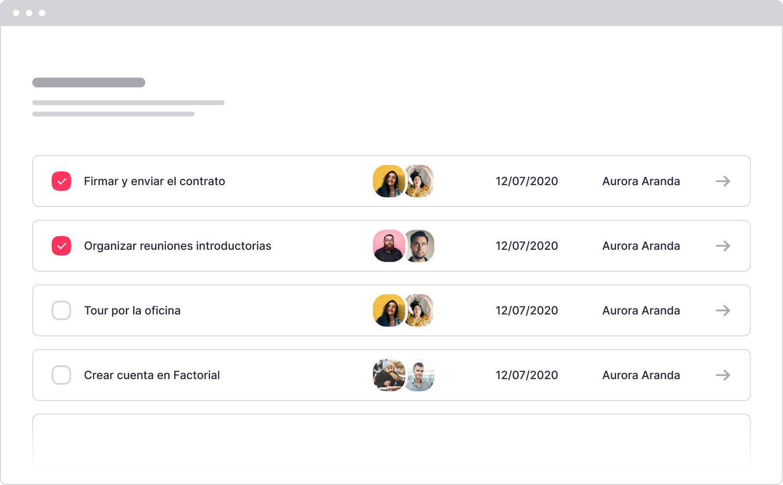This screenshot has height=485, width=783.
Task: Click date 12/07/2020 in reuniones introductorias row
Action: coord(527,246)
